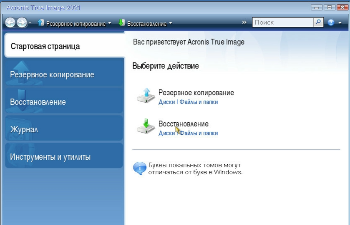The width and height of the screenshot is (350, 225).
Task: Expand the help dropdown arrow
Action: 340,23
